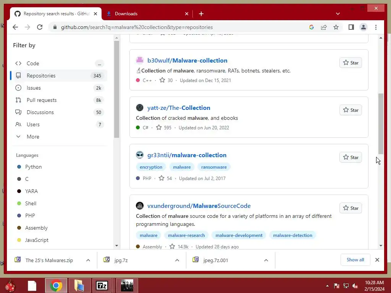Click the ransomware topic tag
The image size is (391, 293).
(214, 167)
